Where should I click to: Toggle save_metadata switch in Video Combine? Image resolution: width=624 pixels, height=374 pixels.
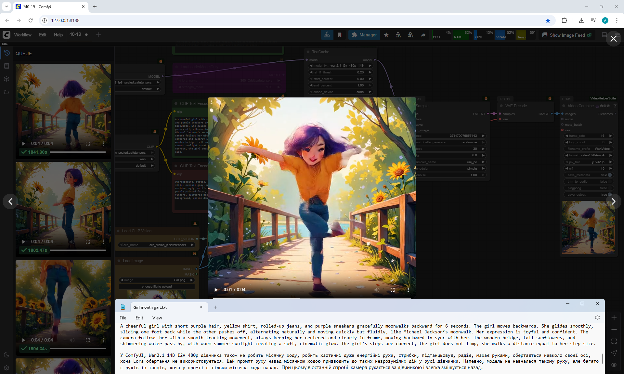(x=610, y=175)
